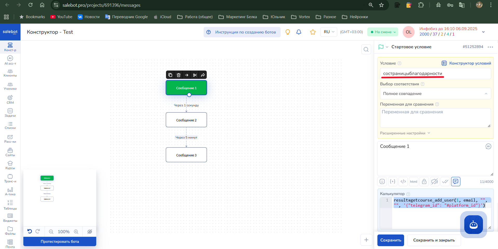Click the Переменная для сравнения text field
This screenshot has width=498, height=249.
(x=435, y=118)
